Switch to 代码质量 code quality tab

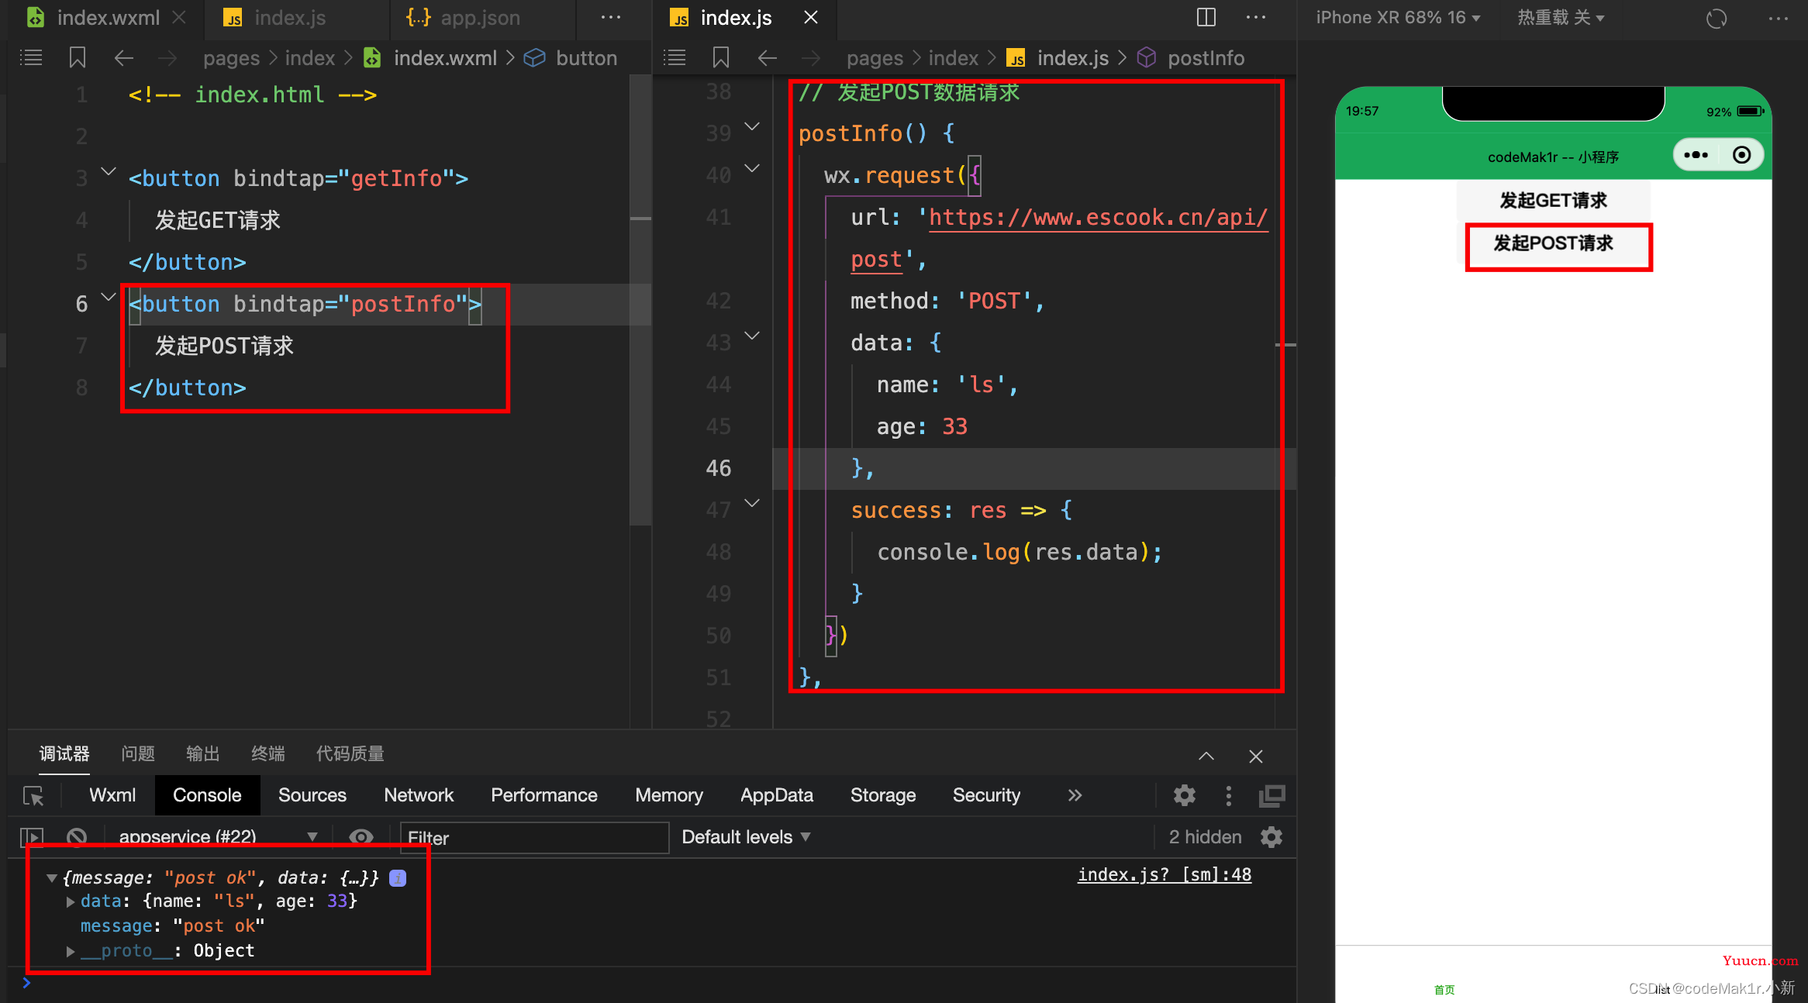pyautogui.click(x=350, y=753)
